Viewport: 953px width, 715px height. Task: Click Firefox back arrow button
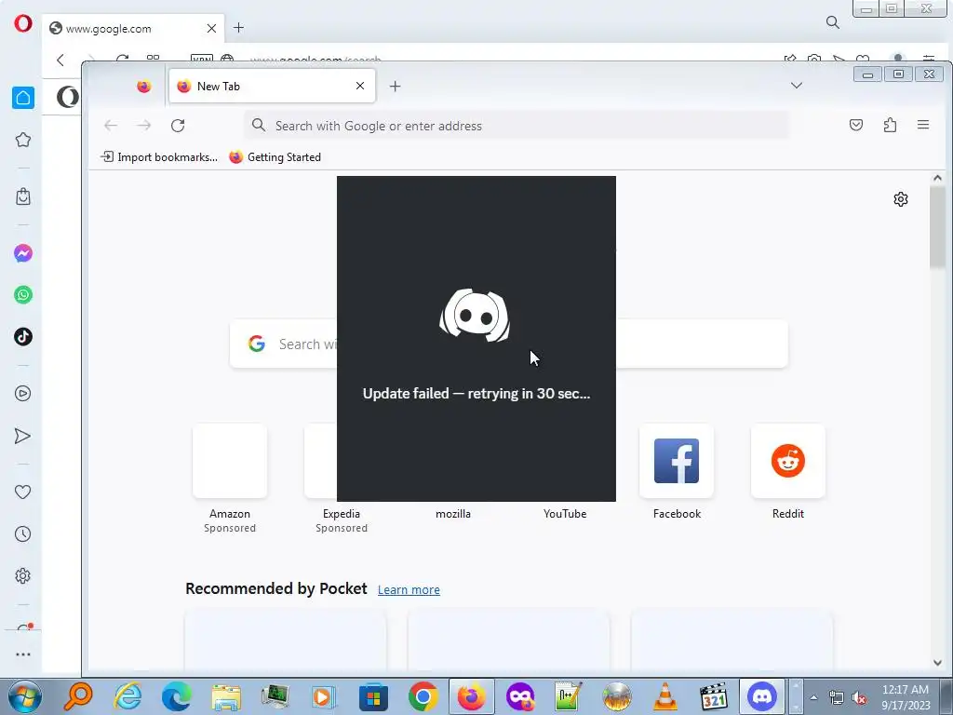coord(111,126)
